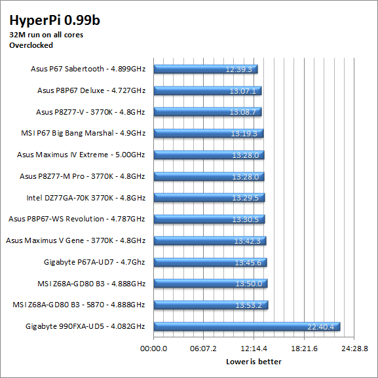The width and height of the screenshot is (378, 378).
Task: Click the 13:29.5 data value
Action: click(x=246, y=198)
